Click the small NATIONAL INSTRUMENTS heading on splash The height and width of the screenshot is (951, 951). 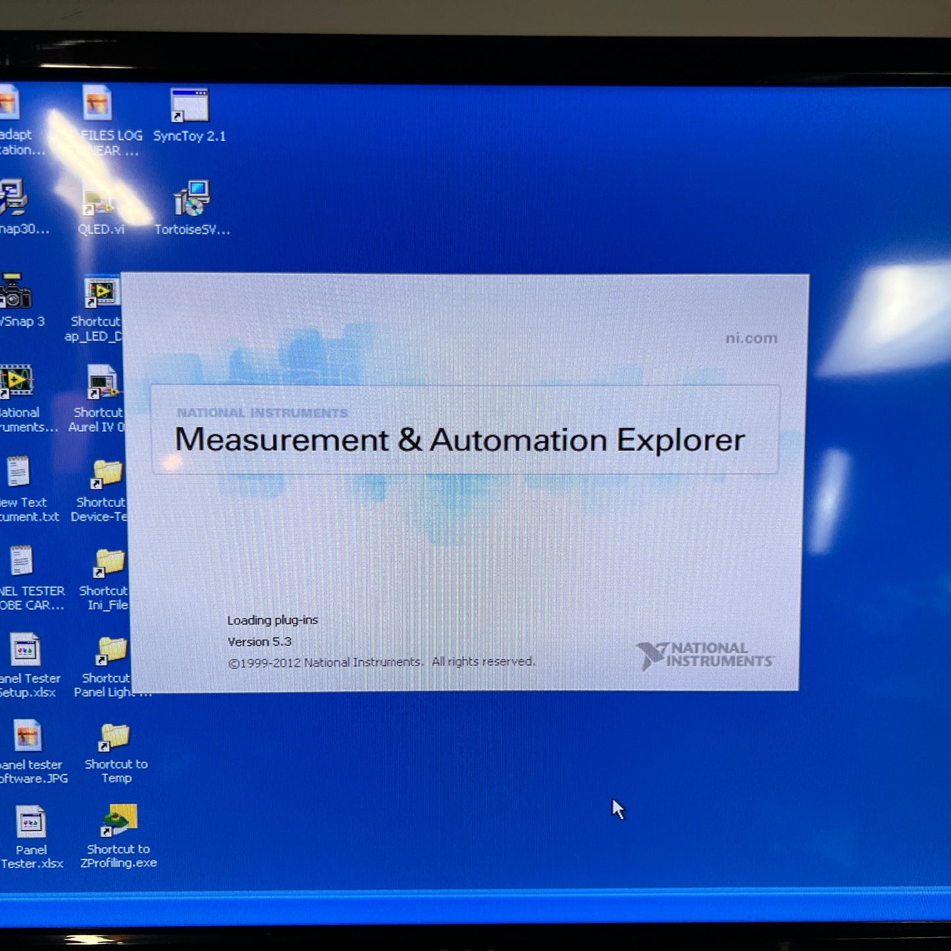pyautogui.click(x=262, y=413)
